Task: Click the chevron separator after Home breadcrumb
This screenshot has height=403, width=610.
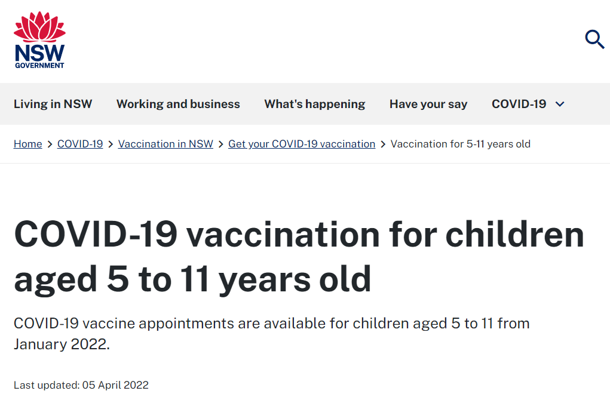Action: 50,144
